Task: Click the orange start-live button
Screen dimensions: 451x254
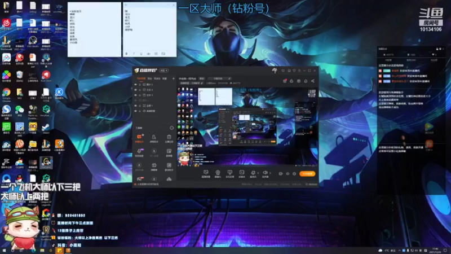Action: pos(307,174)
